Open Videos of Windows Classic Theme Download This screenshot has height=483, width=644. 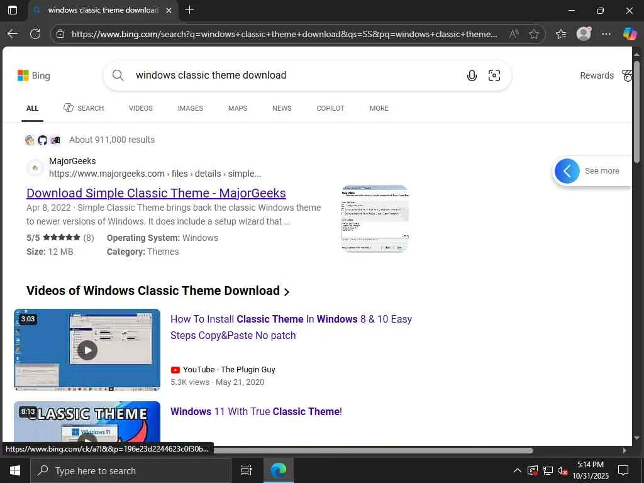[x=158, y=291]
